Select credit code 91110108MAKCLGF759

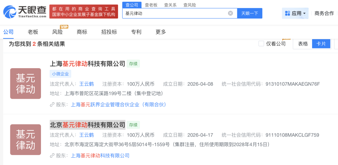coord(292,135)
